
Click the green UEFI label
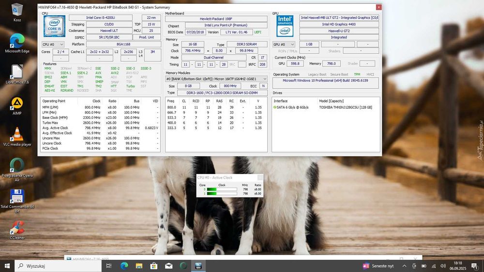point(257,32)
